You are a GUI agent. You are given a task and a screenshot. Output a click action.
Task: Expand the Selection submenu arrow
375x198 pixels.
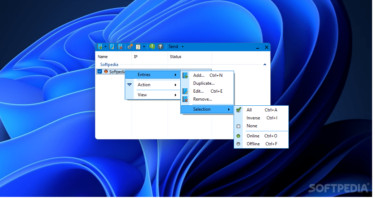229,110
